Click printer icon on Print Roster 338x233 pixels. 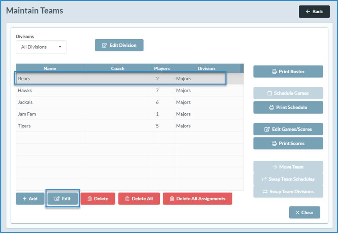[274, 72]
